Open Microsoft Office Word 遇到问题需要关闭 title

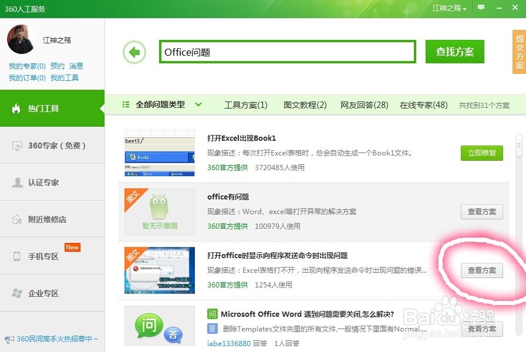[307, 314]
